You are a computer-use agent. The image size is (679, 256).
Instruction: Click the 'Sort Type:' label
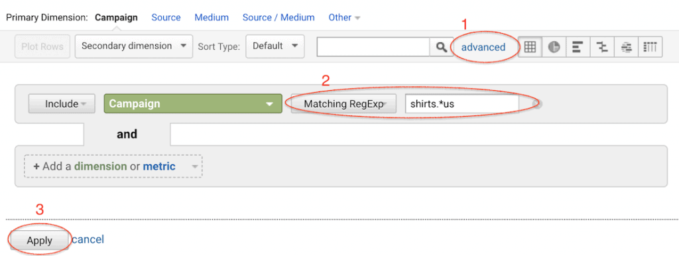pyautogui.click(x=219, y=46)
